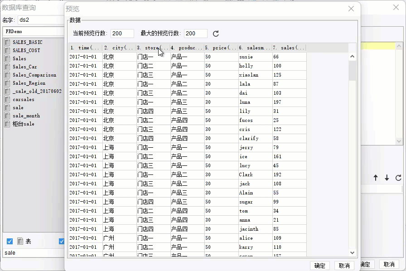Select the Sales table in the list

pos(19,58)
